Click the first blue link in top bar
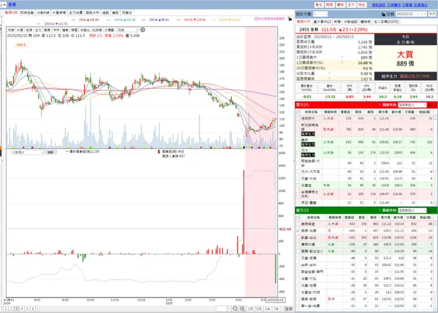Viewport: 438px width, 313px height. 378,5
